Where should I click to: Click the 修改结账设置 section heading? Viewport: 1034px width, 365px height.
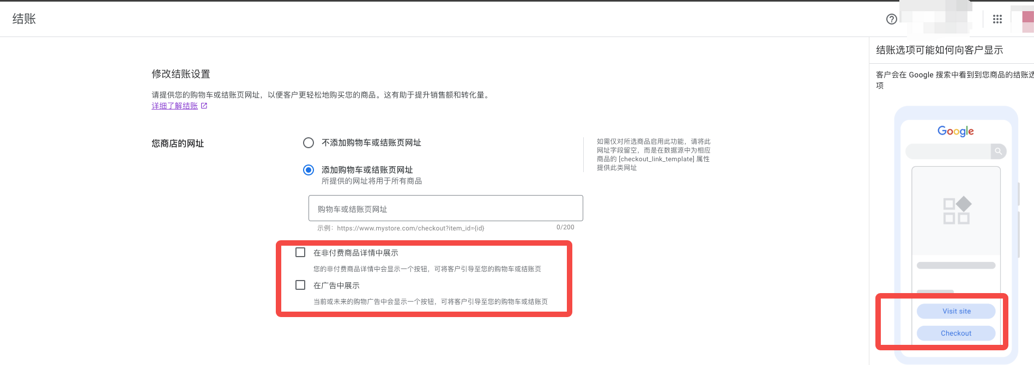(x=180, y=74)
